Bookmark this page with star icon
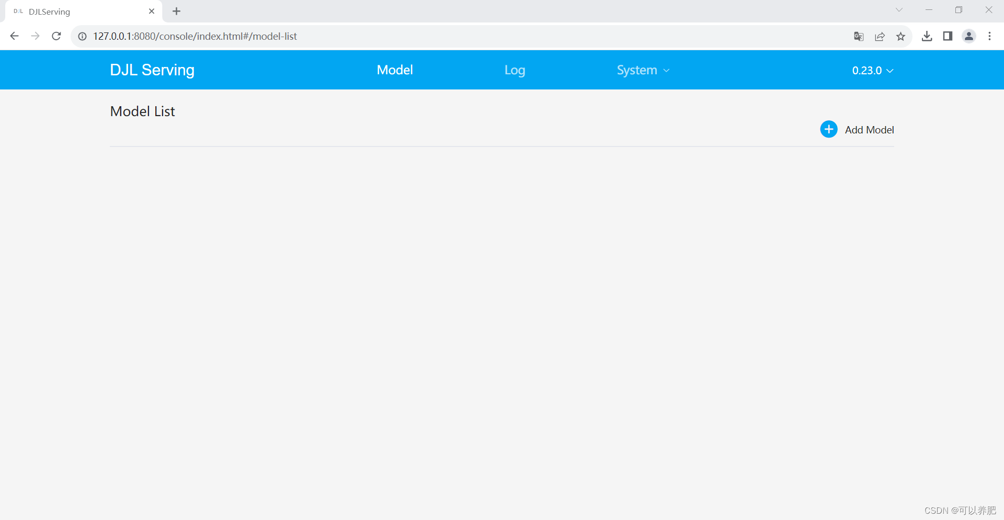 point(900,36)
